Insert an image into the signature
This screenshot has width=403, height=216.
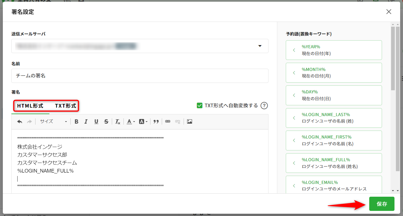[x=190, y=121]
